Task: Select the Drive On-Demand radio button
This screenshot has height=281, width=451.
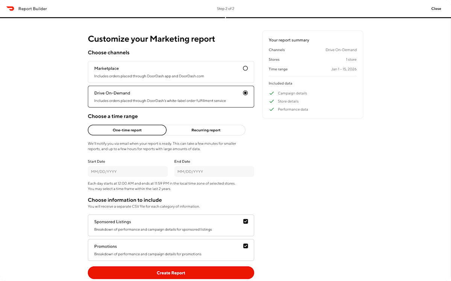Action: click(245, 93)
